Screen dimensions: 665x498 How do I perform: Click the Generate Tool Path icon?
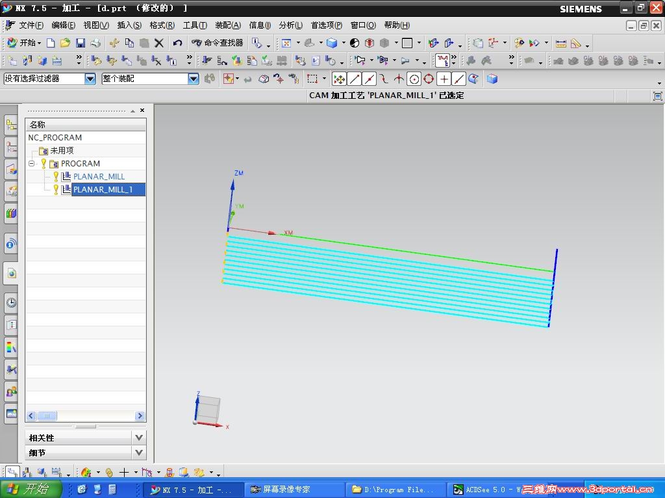207,60
